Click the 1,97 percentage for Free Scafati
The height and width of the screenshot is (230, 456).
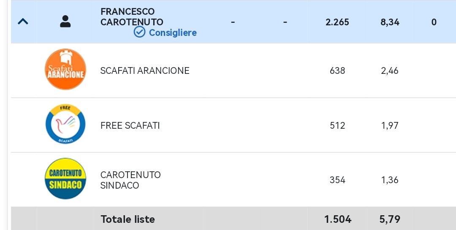(x=390, y=125)
